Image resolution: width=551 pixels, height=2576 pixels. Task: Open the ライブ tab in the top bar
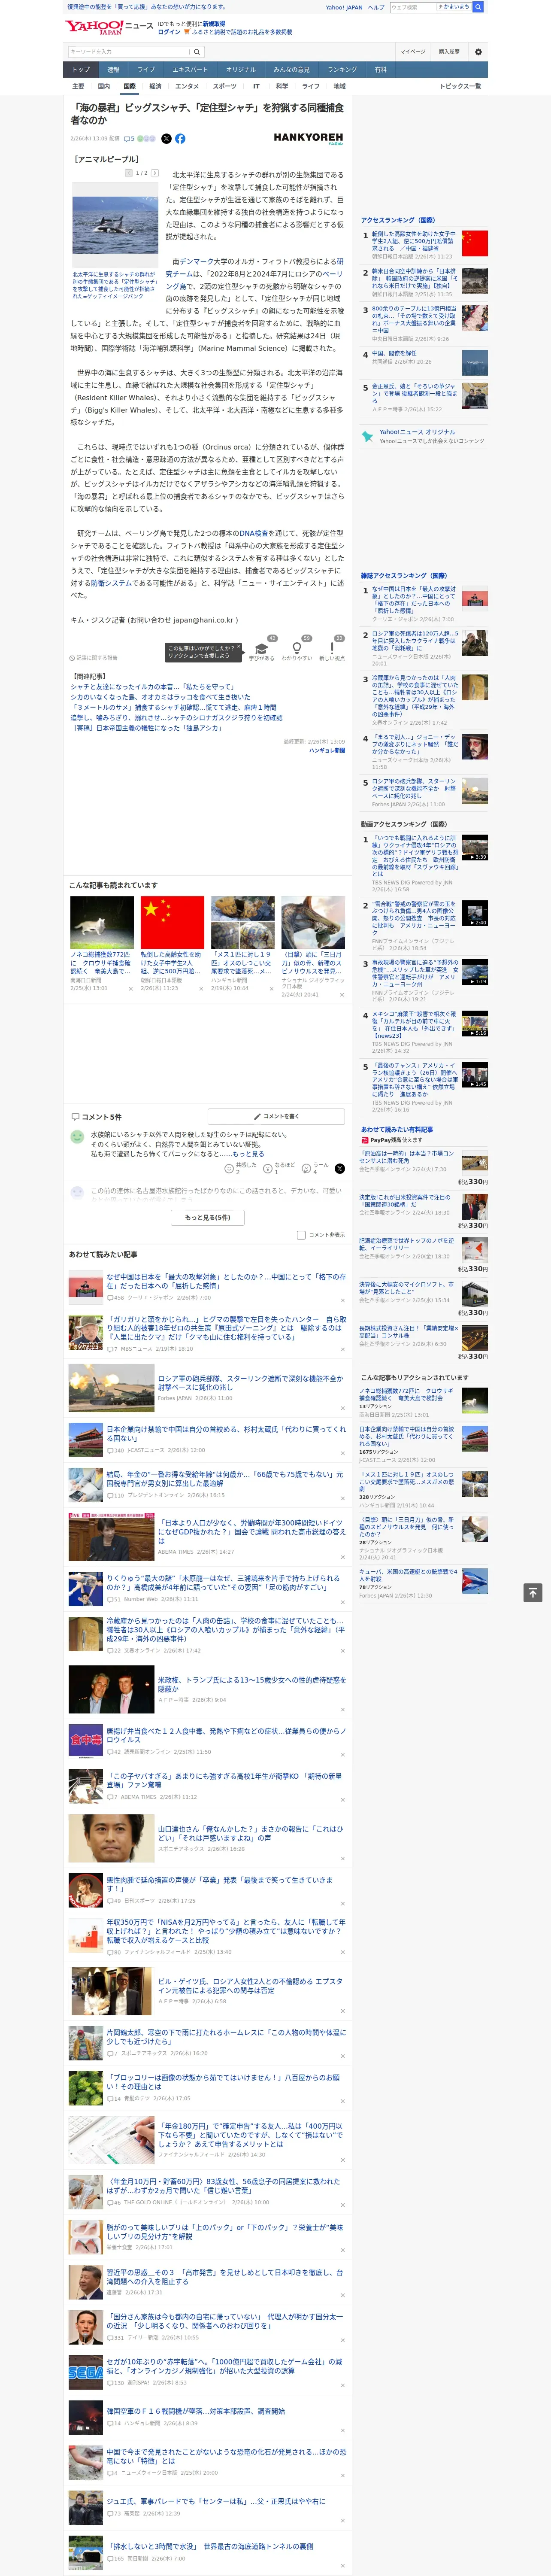coord(146,70)
